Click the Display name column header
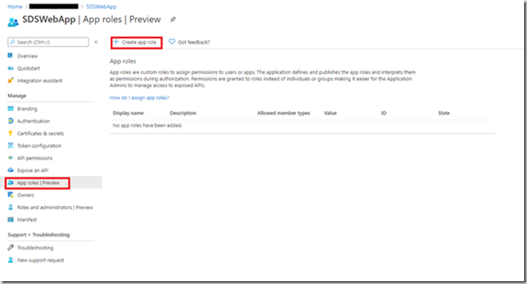Image resolution: width=527 pixels, height=284 pixels. 128,113
